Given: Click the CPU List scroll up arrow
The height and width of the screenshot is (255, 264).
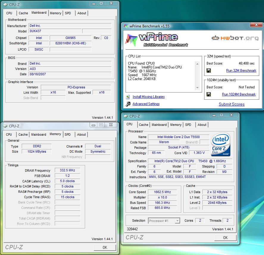Looking at the screenshot, I should point(197,64).
